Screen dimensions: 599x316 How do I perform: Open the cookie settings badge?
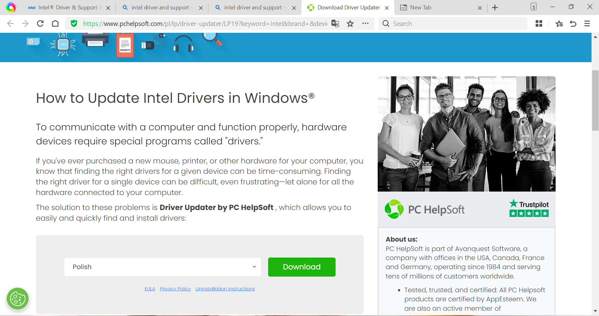(x=17, y=299)
